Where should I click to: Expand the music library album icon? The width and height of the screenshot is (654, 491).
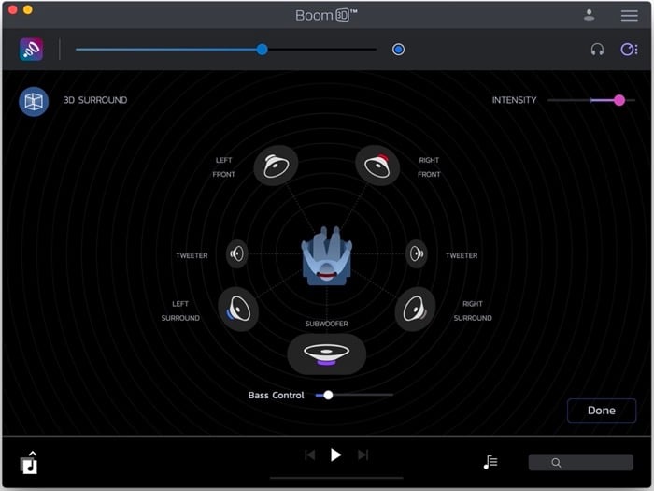29,462
